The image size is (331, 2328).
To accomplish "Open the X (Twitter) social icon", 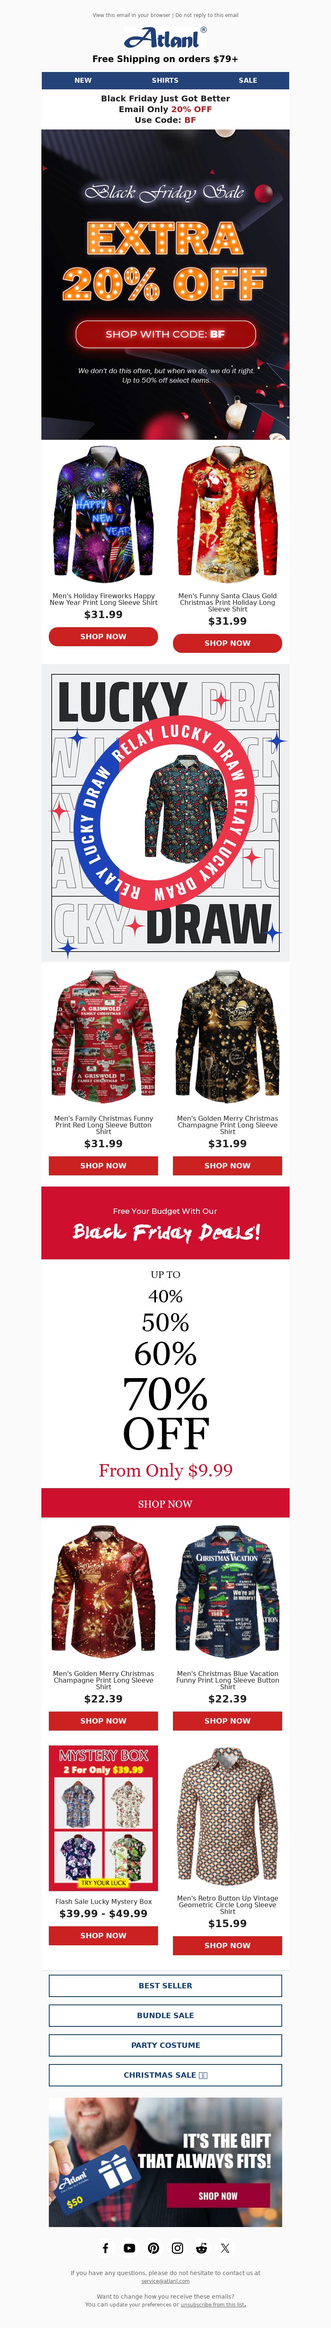I will click(x=225, y=2248).
